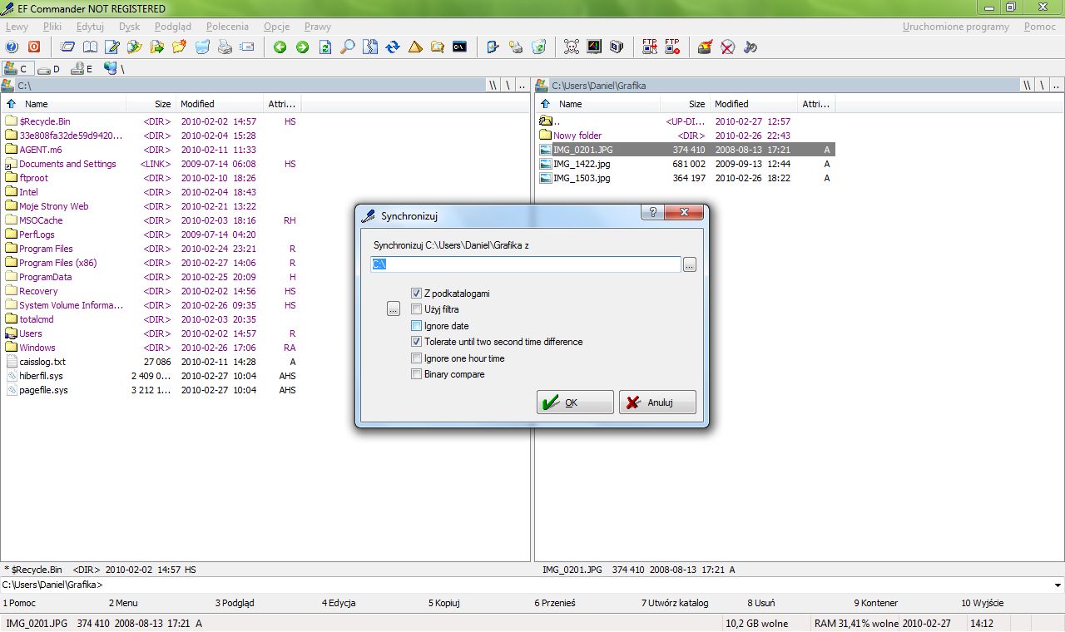
Task: Click the recycle bin toolbar icon
Action: pyautogui.click(x=538, y=47)
